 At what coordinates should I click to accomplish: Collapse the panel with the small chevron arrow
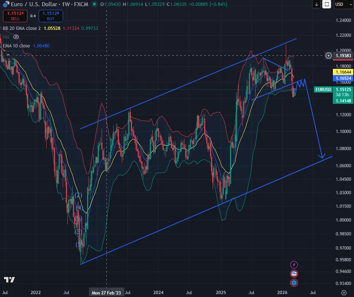(8, 54)
